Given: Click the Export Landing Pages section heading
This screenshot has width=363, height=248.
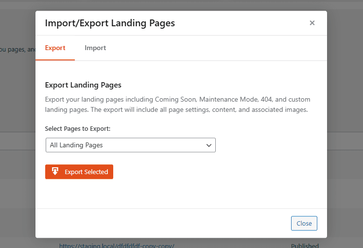Looking at the screenshot, I should (x=83, y=85).
